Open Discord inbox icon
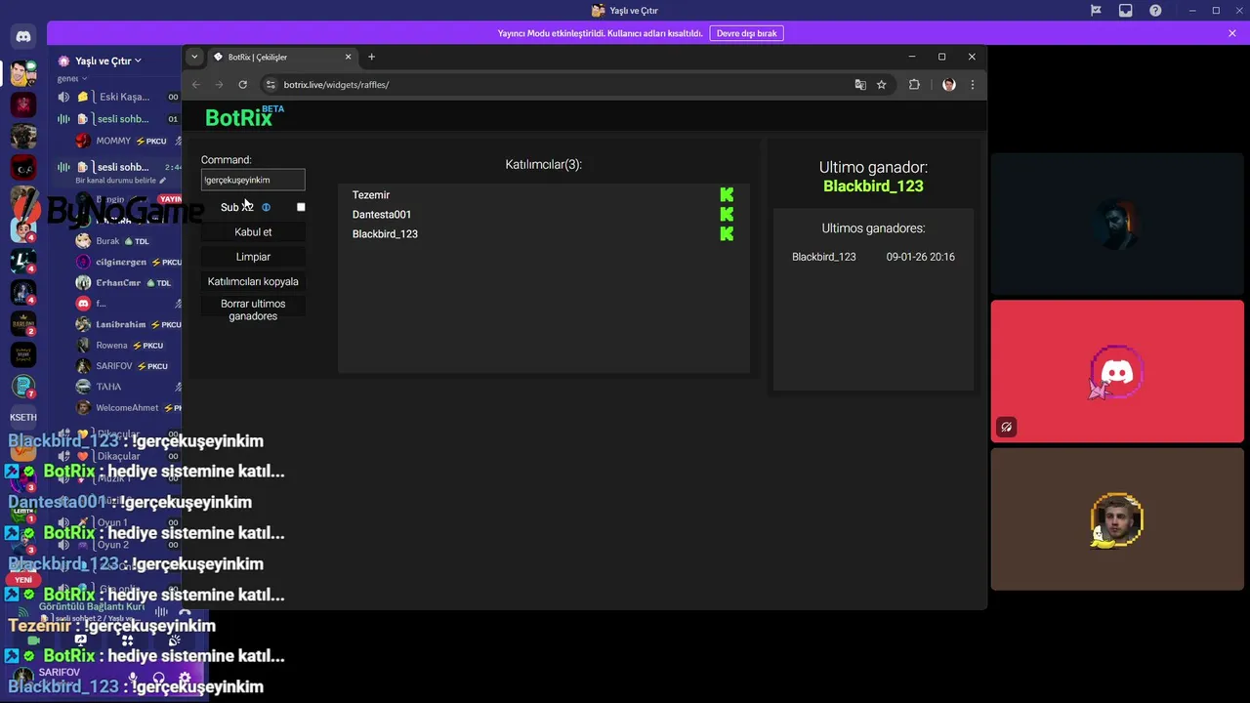Image resolution: width=1250 pixels, height=703 pixels. 1126,11
